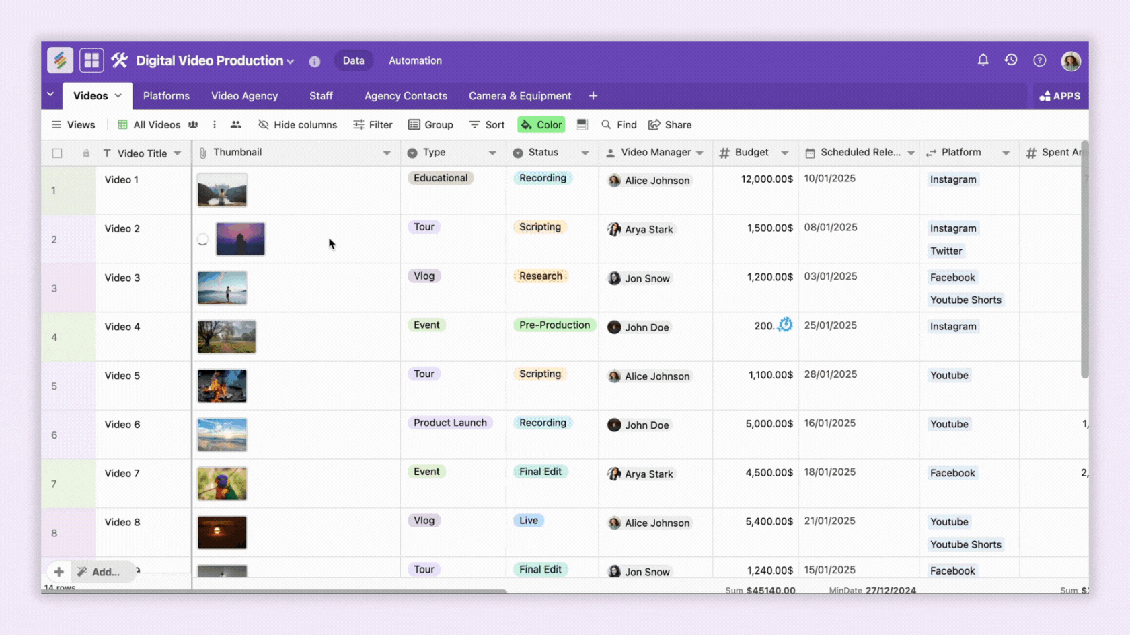Open the Videos tab dropdown arrow
The width and height of the screenshot is (1130, 635).
pyautogui.click(x=118, y=96)
